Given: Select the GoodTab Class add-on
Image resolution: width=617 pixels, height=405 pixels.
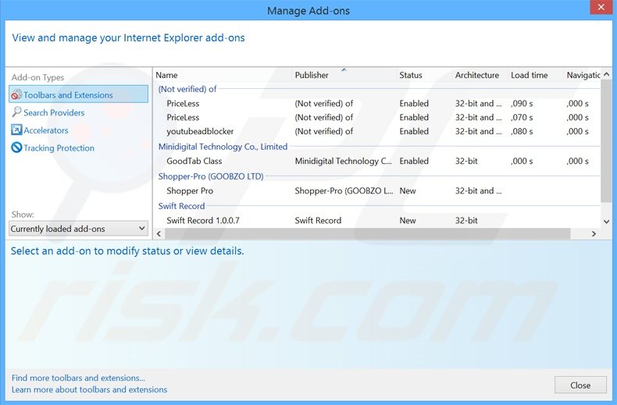Looking at the screenshot, I should click(377, 161).
